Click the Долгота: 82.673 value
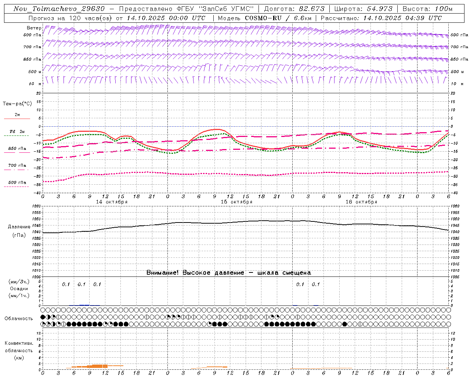The height and width of the screenshot is (376, 470). pos(294,9)
